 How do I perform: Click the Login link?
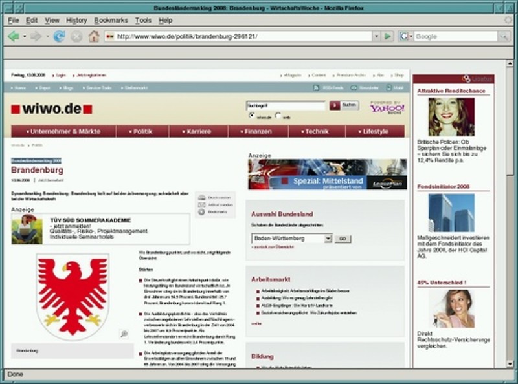[61, 75]
